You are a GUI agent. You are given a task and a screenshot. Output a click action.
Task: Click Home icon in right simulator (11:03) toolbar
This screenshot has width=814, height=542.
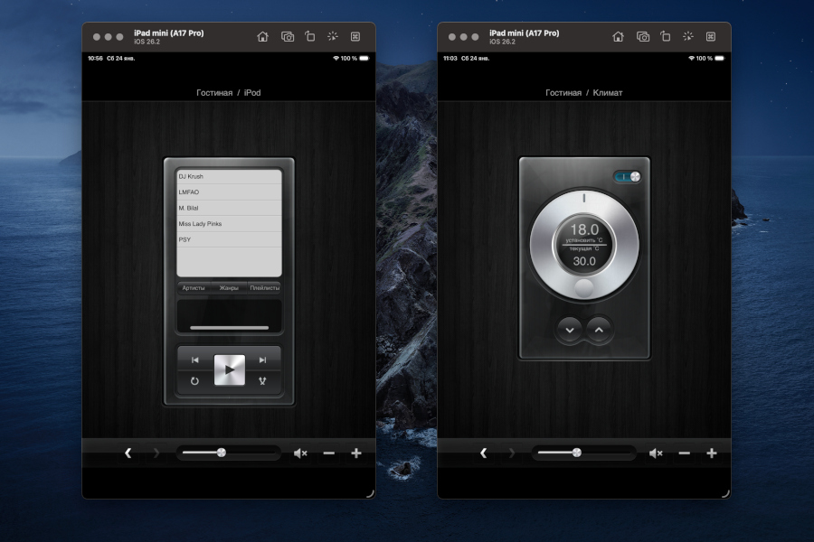click(x=618, y=36)
